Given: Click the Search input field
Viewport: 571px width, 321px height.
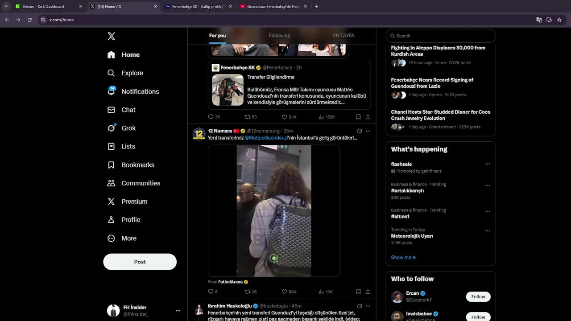Looking at the screenshot, I should pos(441,36).
